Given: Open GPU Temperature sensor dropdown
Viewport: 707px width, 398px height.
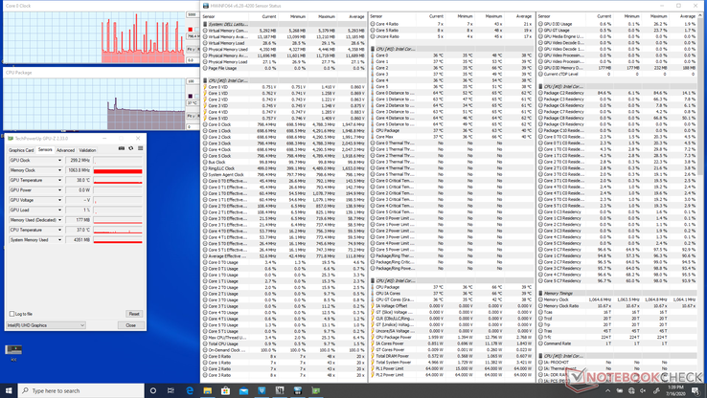Looking at the screenshot, I should (x=59, y=180).
